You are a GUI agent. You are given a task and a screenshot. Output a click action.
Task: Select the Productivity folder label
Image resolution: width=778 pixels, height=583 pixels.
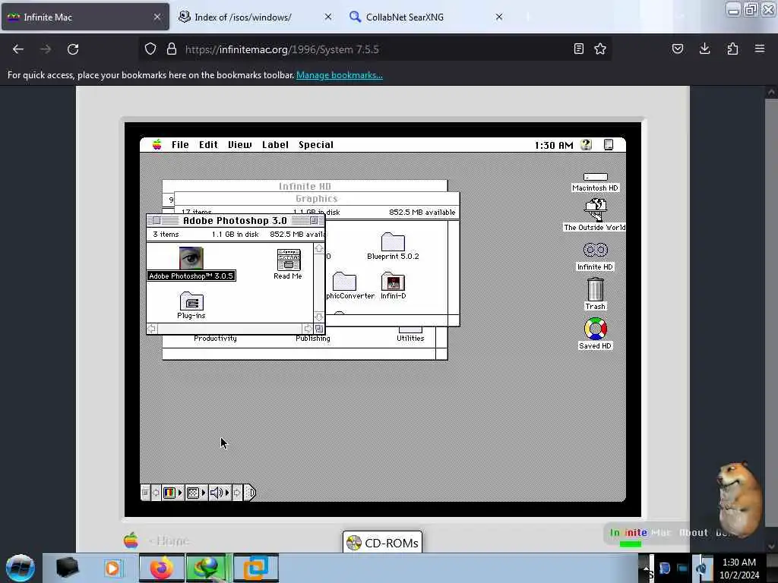(x=215, y=339)
